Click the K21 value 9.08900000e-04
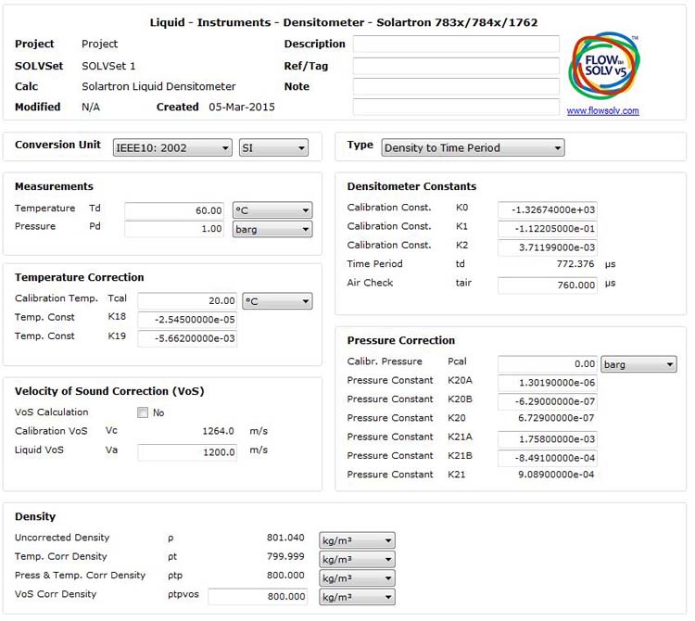695x621 pixels. click(556, 475)
